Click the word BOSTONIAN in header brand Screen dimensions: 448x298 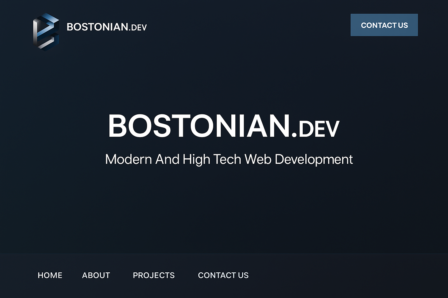[97, 27]
